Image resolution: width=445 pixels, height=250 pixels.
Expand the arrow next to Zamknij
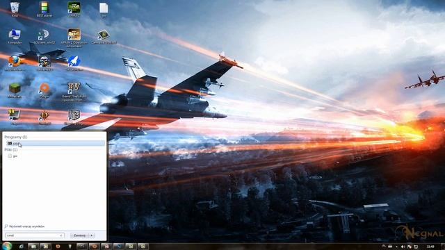point(91,235)
